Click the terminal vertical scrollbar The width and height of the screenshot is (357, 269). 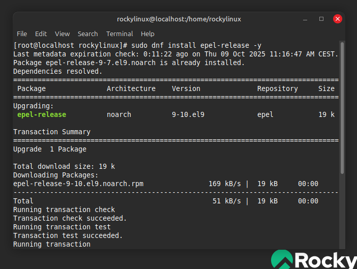coord(342,102)
